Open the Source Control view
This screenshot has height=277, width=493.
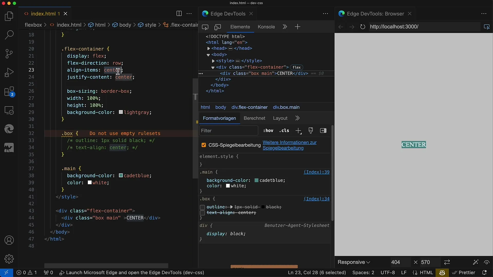(x=9, y=54)
